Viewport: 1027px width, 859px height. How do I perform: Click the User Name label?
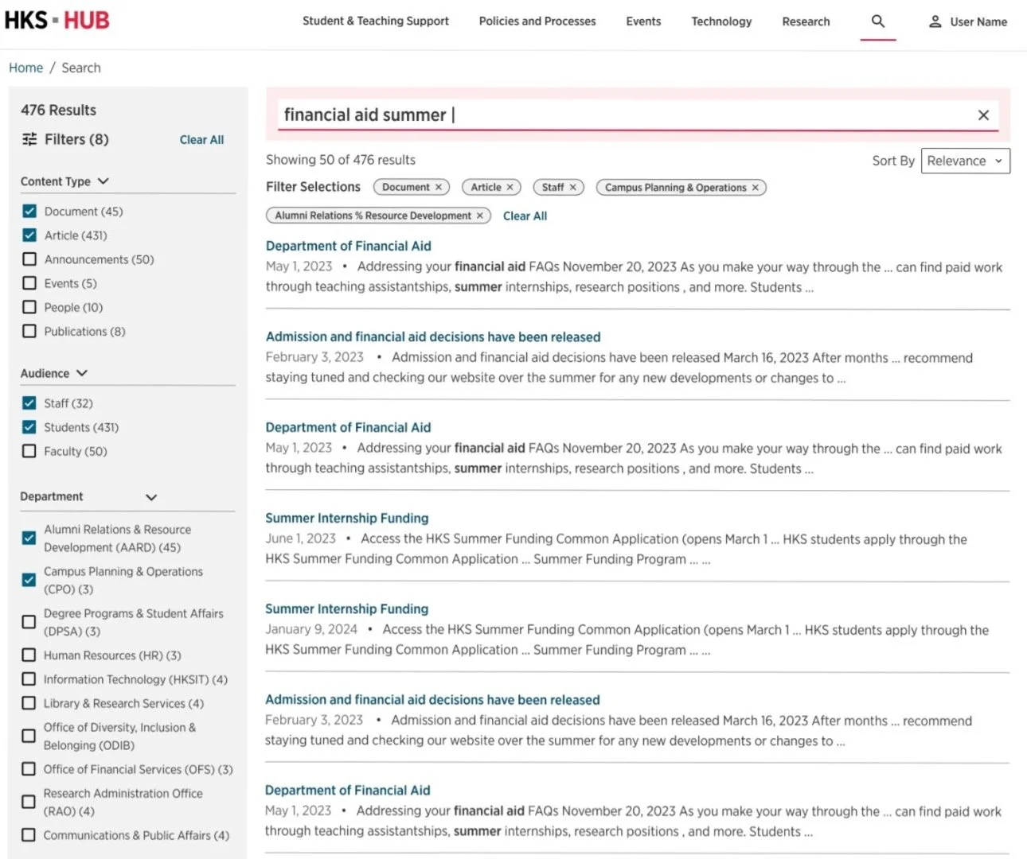coord(978,21)
